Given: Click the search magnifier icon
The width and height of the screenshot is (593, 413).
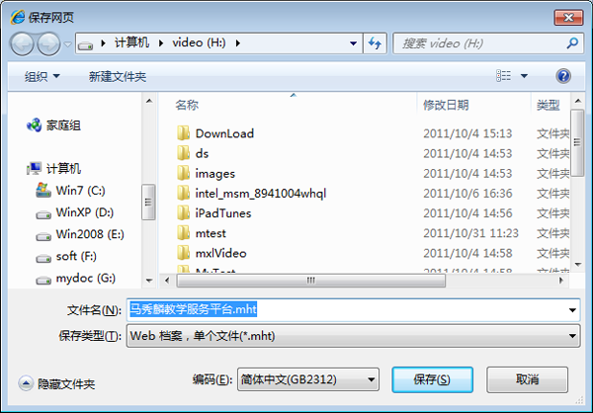Looking at the screenshot, I should coord(572,43).
